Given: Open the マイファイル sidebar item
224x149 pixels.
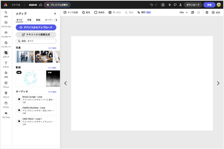Looking at the screenshot, I should pos(6,24).
